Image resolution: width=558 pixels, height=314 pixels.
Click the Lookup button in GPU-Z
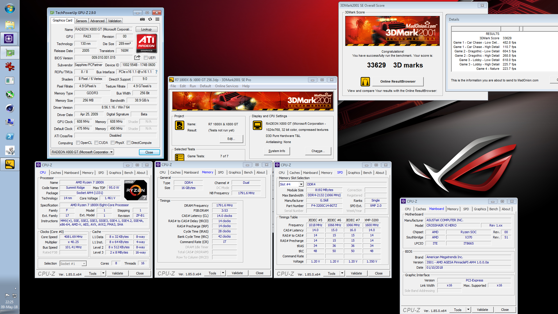[146, 29]
